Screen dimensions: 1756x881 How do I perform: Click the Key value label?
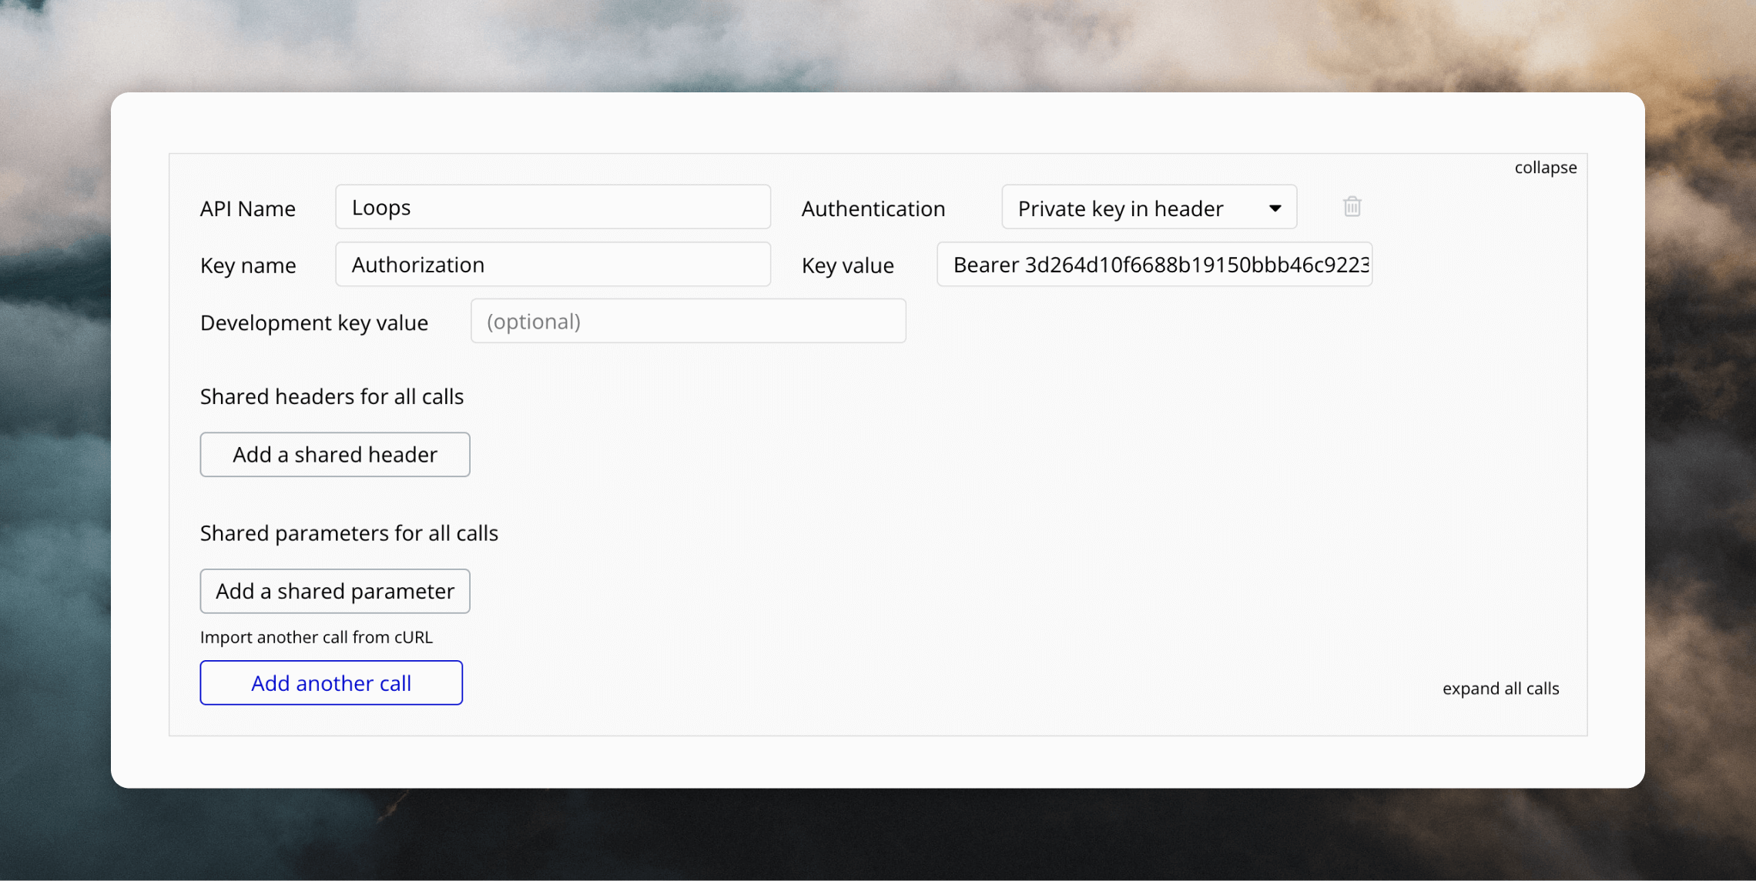(847, 266)
